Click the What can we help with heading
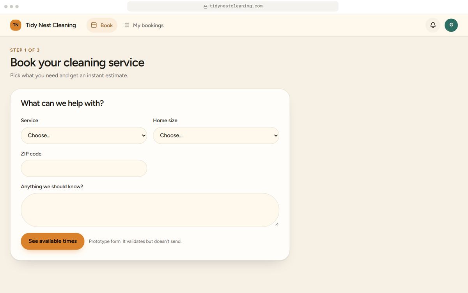The width and height of the screenshot is (468, 293). [x=62, y=103]
